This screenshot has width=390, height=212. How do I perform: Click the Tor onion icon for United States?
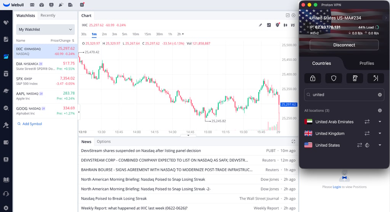tap(367, 145)
